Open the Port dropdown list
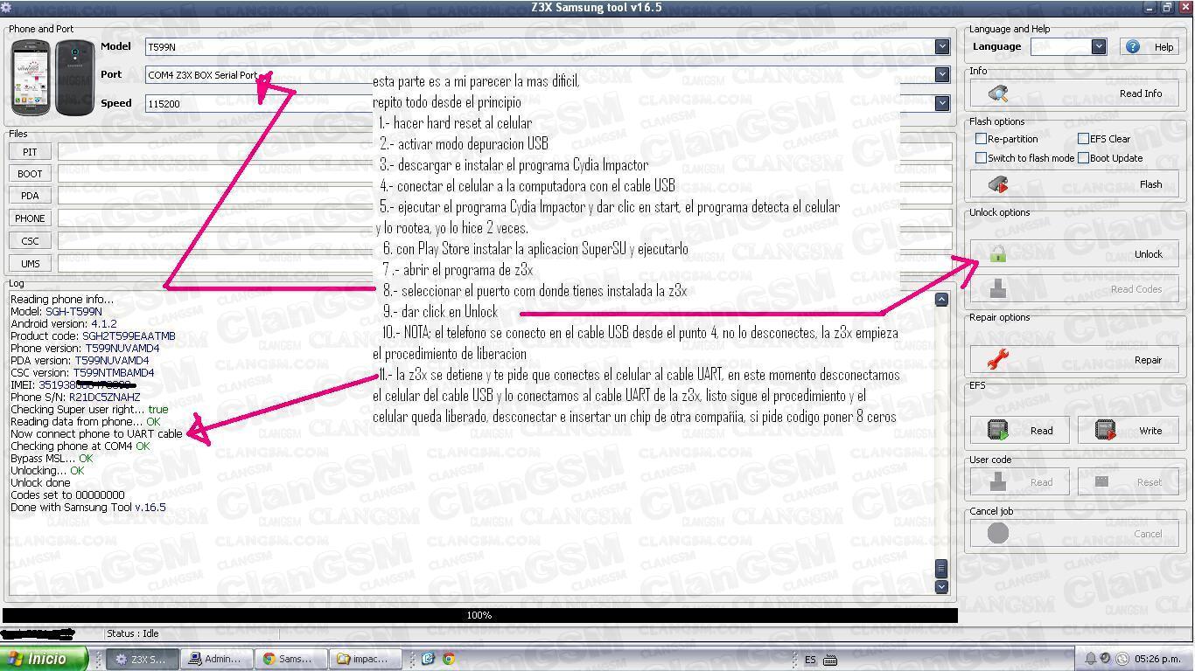Viewport: 1195px width, 671px height. click(x=942, y=75)
